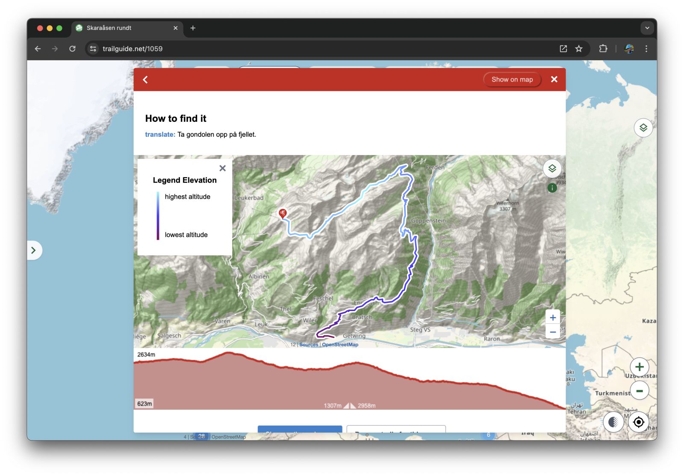The image size is (684, 476).
Task: Close the Skaraåsen rundt tab
Action: click(175, 28)
